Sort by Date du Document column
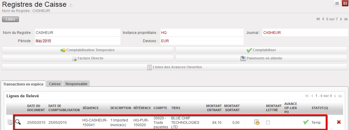The image size is (349, 130). pyautogui.click(x=36, y=108)
